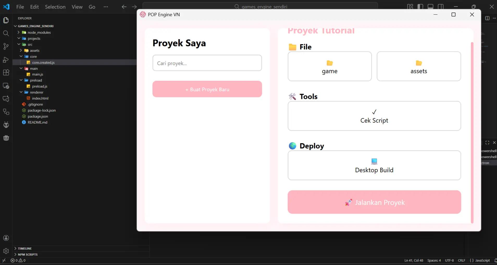Image resolution: width=497 pixels, height=265 pixels.
Task: Run the Cek Script tool
Action: point(374,116)
